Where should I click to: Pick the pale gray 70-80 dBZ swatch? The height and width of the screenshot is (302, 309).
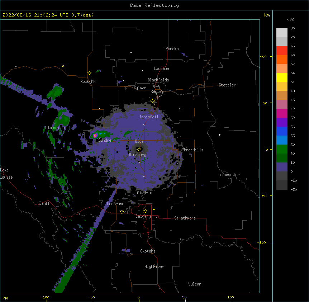(282, 33)
